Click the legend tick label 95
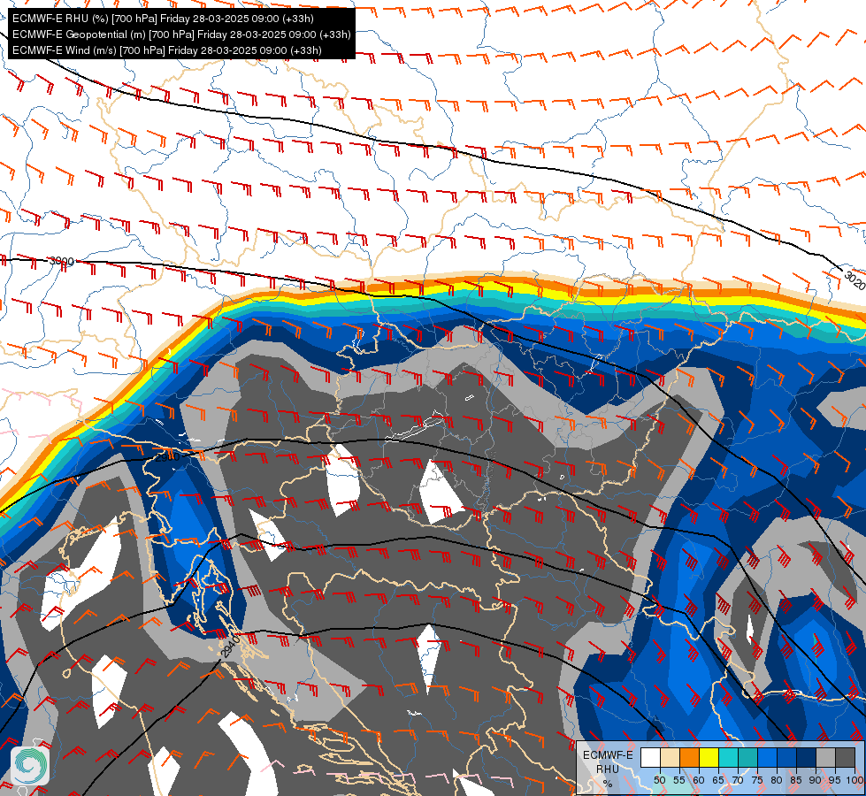Viewport: 866px width, 796px height. point(834,780)
